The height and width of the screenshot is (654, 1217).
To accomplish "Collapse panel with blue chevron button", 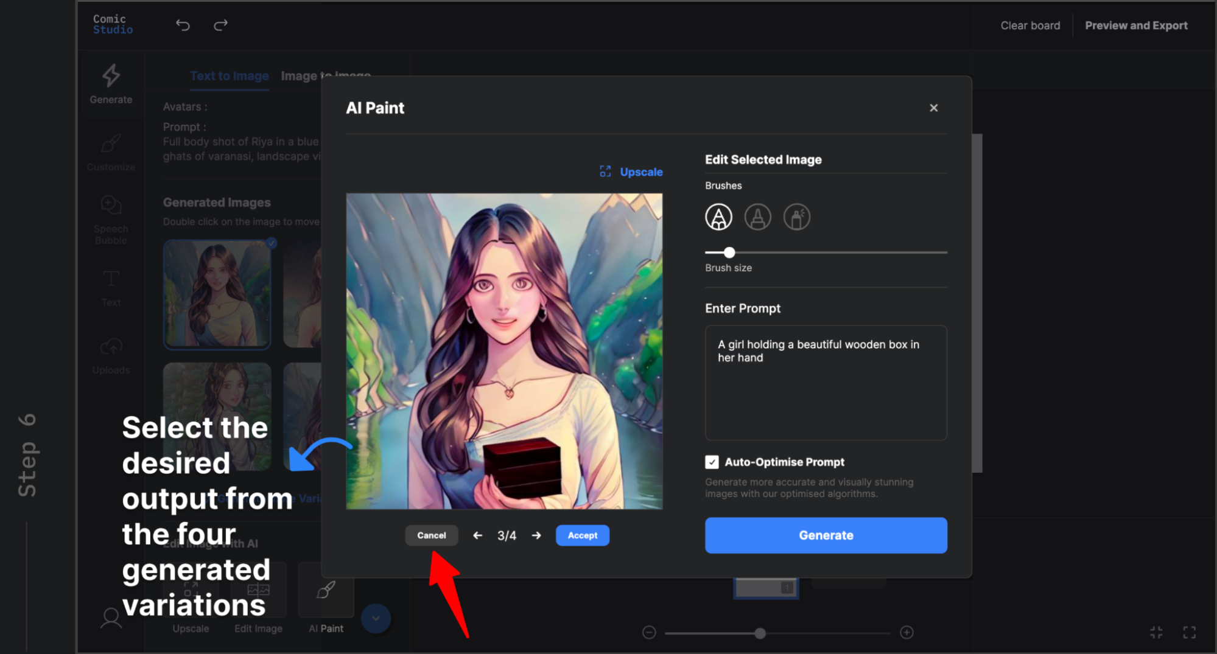I will click(376, 618).
